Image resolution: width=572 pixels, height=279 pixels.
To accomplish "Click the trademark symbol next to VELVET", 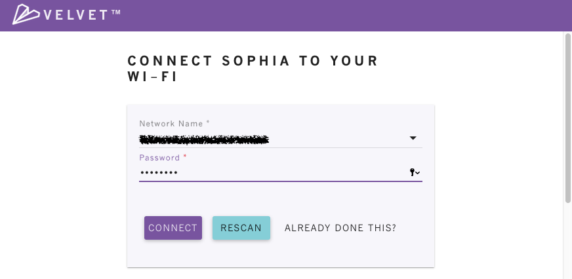I will (115, 12).
